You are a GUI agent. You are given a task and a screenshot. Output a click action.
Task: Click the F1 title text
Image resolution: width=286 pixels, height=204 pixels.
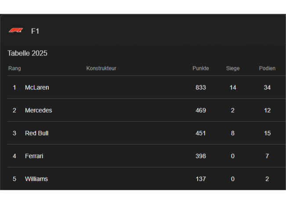click(35, 31)
